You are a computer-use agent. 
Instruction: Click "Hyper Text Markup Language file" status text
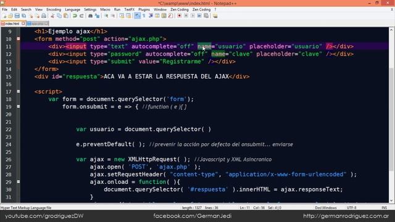(x=26, y=208)
